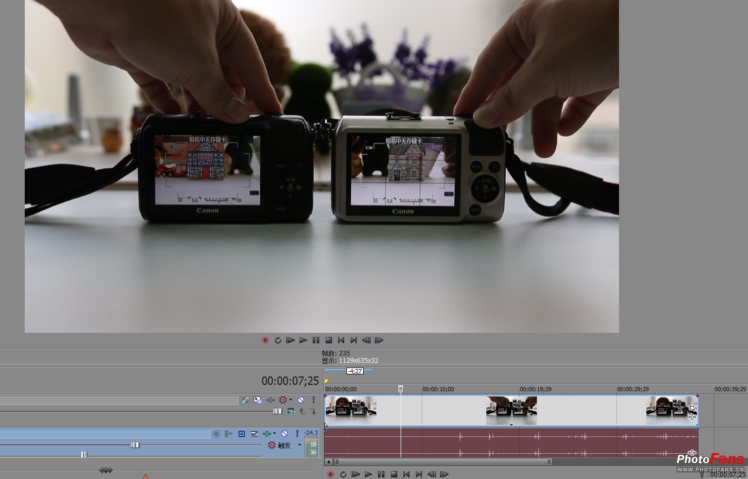
Task: Toggle loop playback in preview window transport
Action: tap(278, 340)
